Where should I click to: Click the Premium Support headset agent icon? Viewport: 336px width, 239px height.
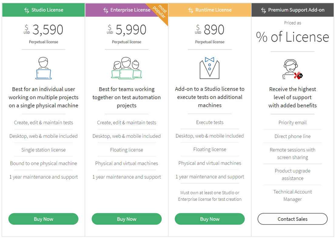pyautogui.click(x=292, y=69)
